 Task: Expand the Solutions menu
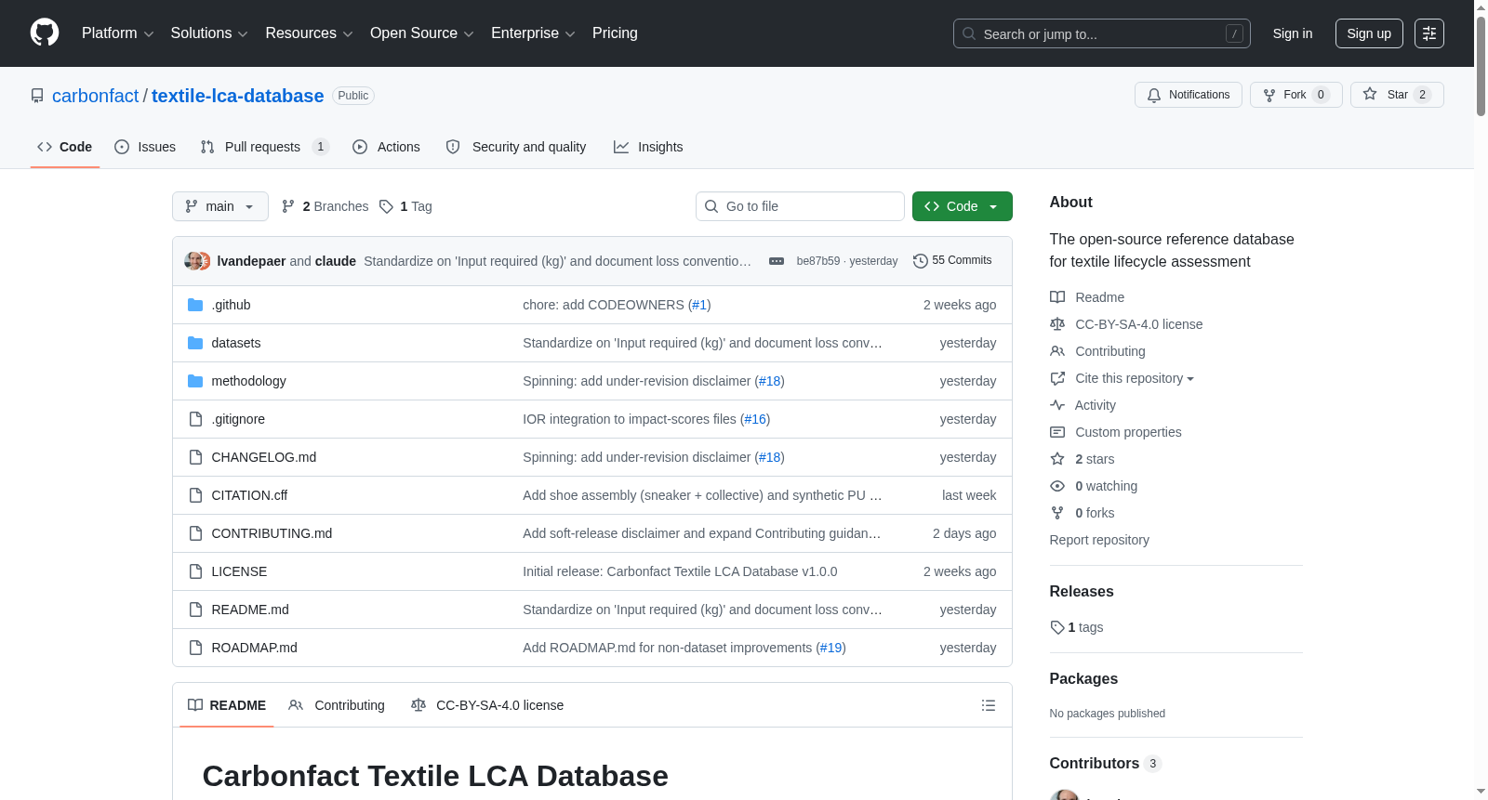coord(209,33)
